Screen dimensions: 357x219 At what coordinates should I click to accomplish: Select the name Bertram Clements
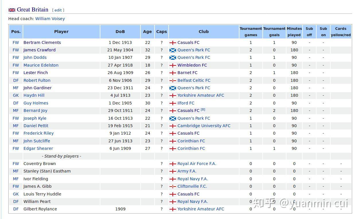(x=42, y=42)
